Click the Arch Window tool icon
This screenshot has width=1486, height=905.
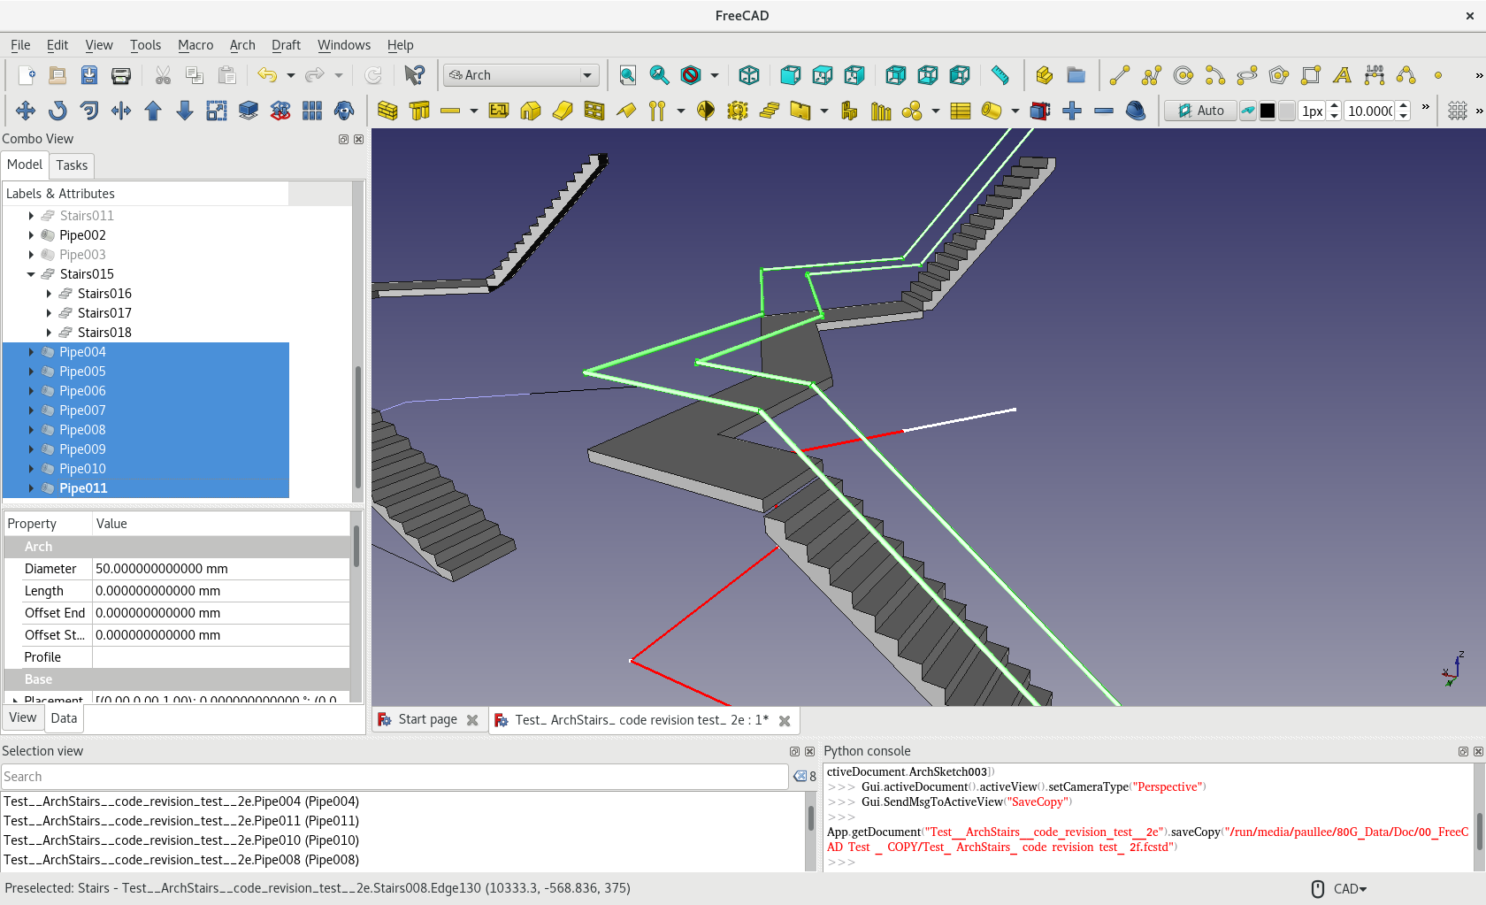point(594,111)
